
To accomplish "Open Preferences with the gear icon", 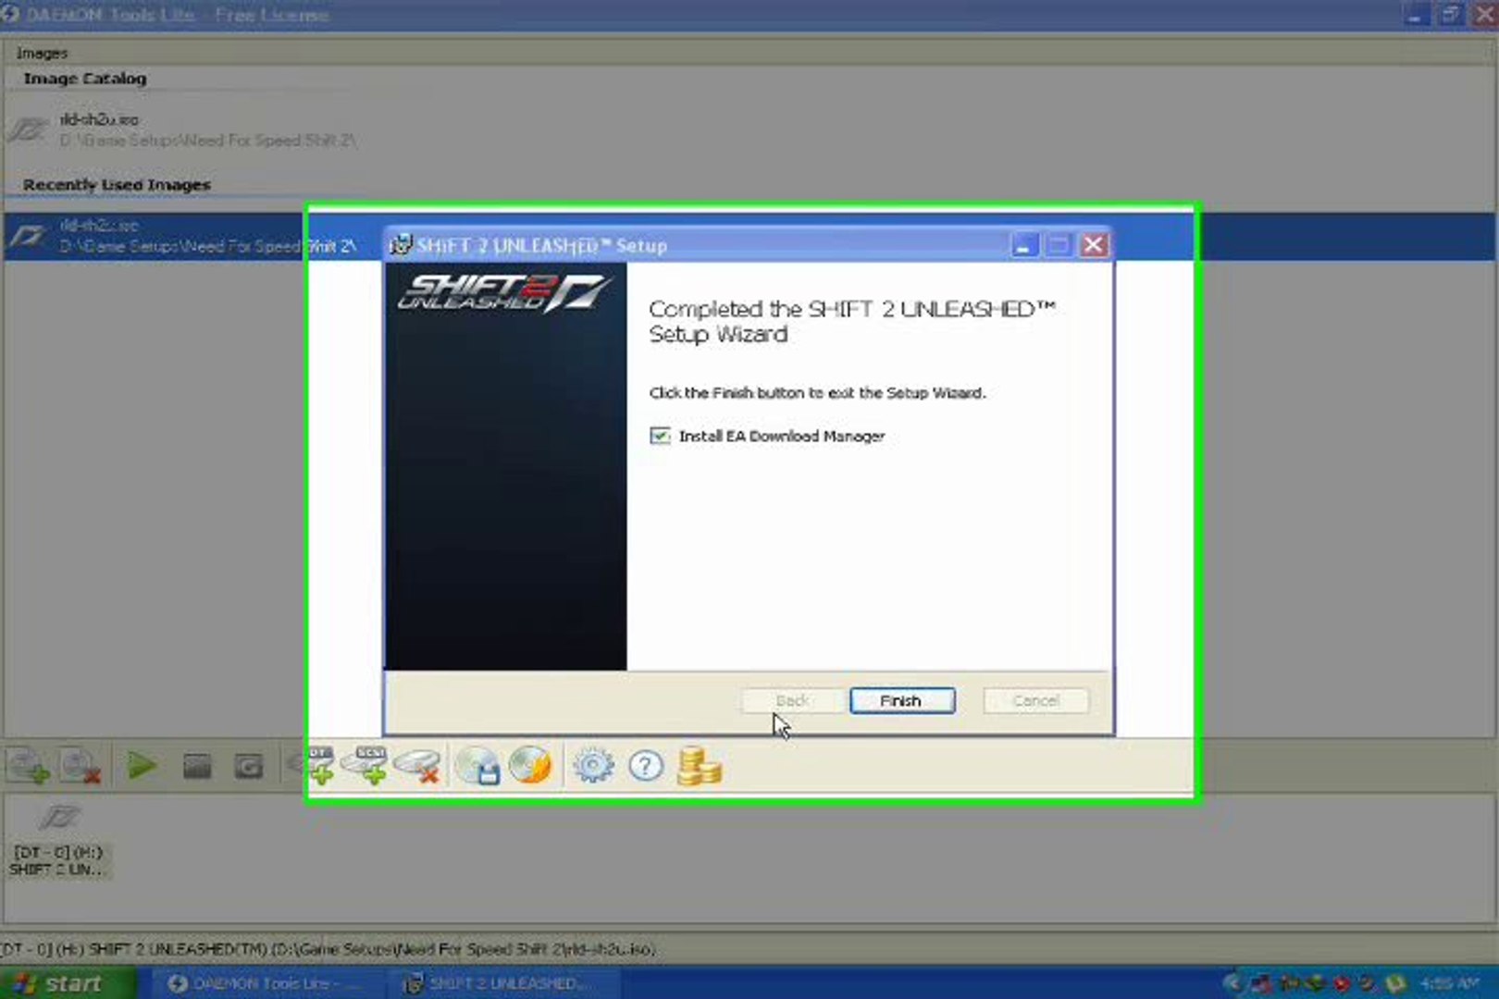I will (593, 766).
